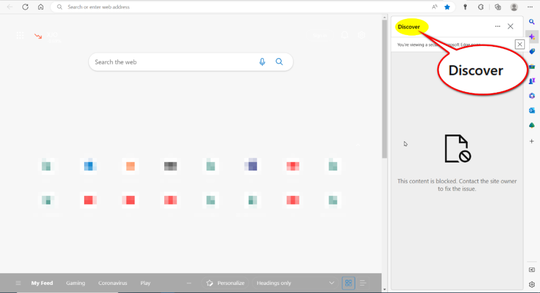The width and height of the screenshot is (540, 293).
Task: Open sidebar Search magnifier icon
Action: tap(532, 22)
